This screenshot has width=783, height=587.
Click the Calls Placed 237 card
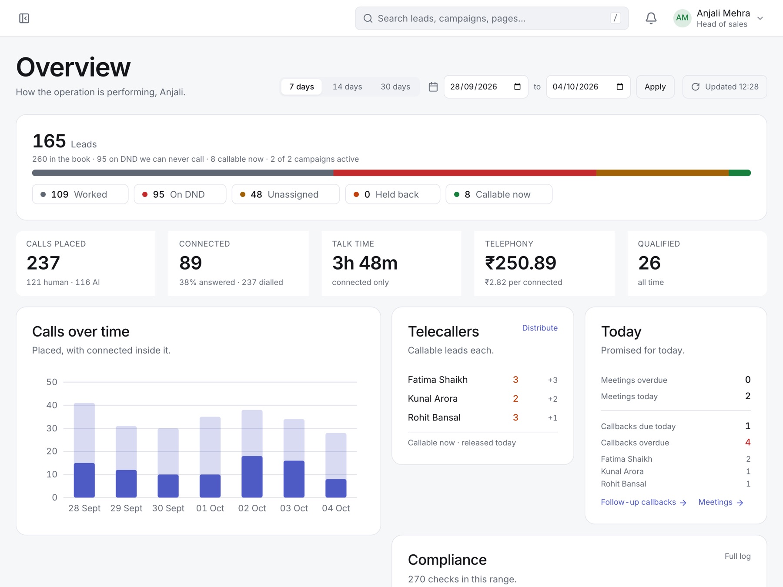pyautogui.click(x=86, y=263)
